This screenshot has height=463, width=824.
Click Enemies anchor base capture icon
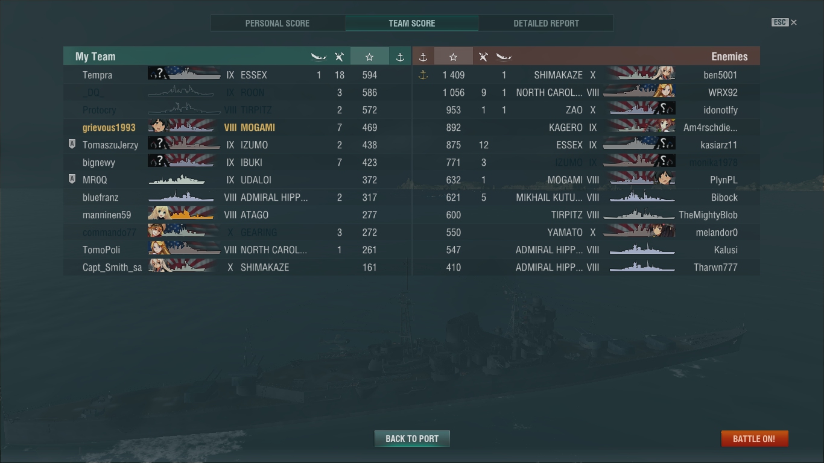pyautogui.click(x=423, y=57)
